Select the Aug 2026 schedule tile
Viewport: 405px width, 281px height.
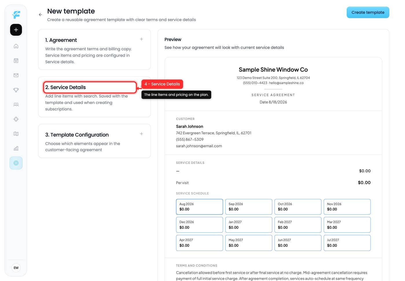pyautogui.click(x=199, y=207)
